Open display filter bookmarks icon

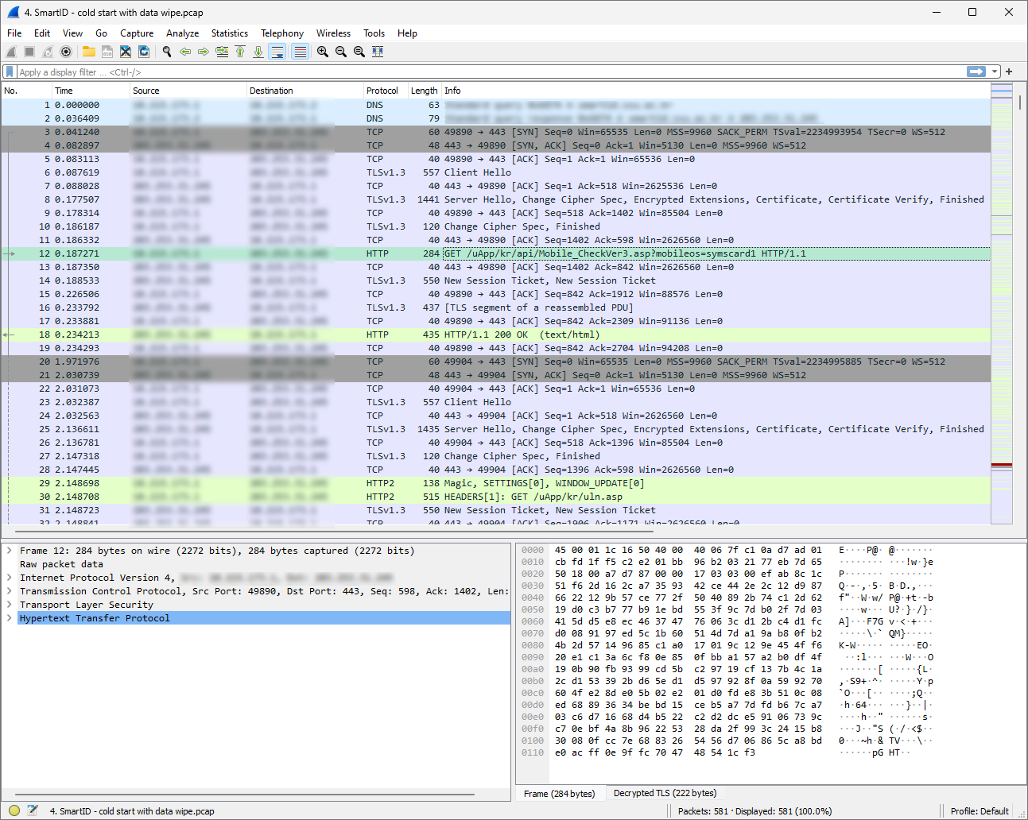click(x=10, y=72)
